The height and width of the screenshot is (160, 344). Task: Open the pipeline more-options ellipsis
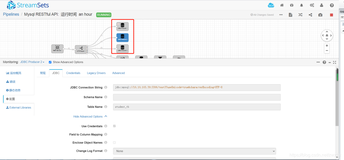coord(281,15)
